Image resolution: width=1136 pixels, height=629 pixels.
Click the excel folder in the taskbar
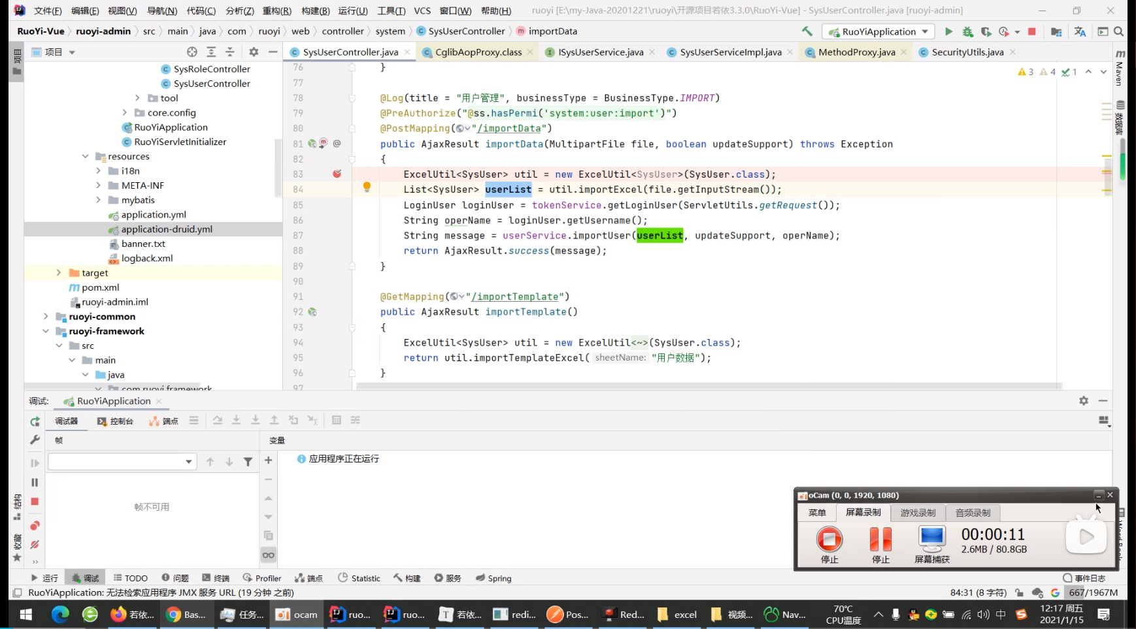point(677,614)
